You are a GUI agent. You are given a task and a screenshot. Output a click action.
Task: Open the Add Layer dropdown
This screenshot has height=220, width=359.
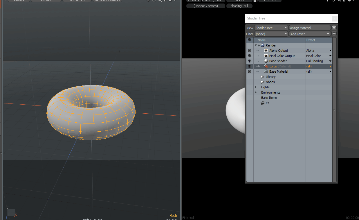coord(310,34)
